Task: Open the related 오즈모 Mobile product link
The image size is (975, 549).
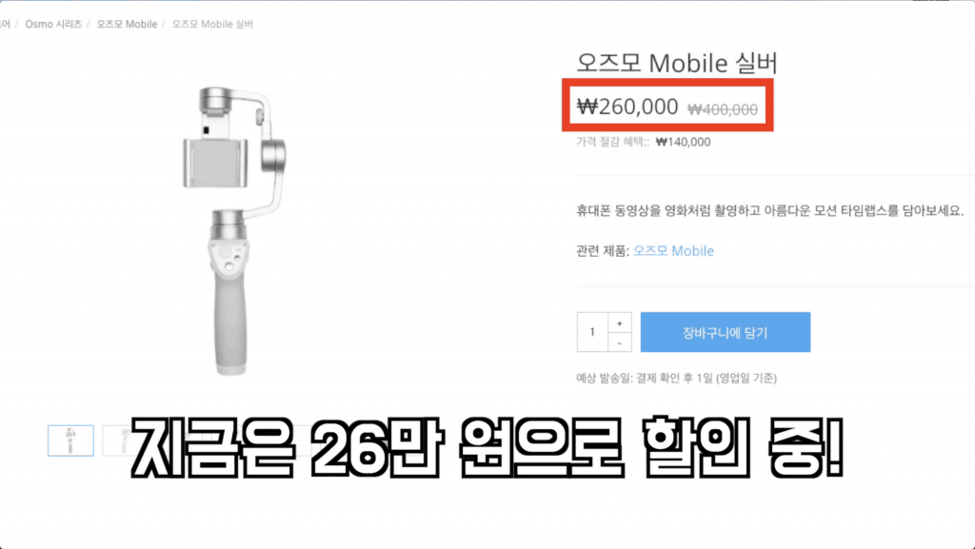Action: [x=673, y=251]
